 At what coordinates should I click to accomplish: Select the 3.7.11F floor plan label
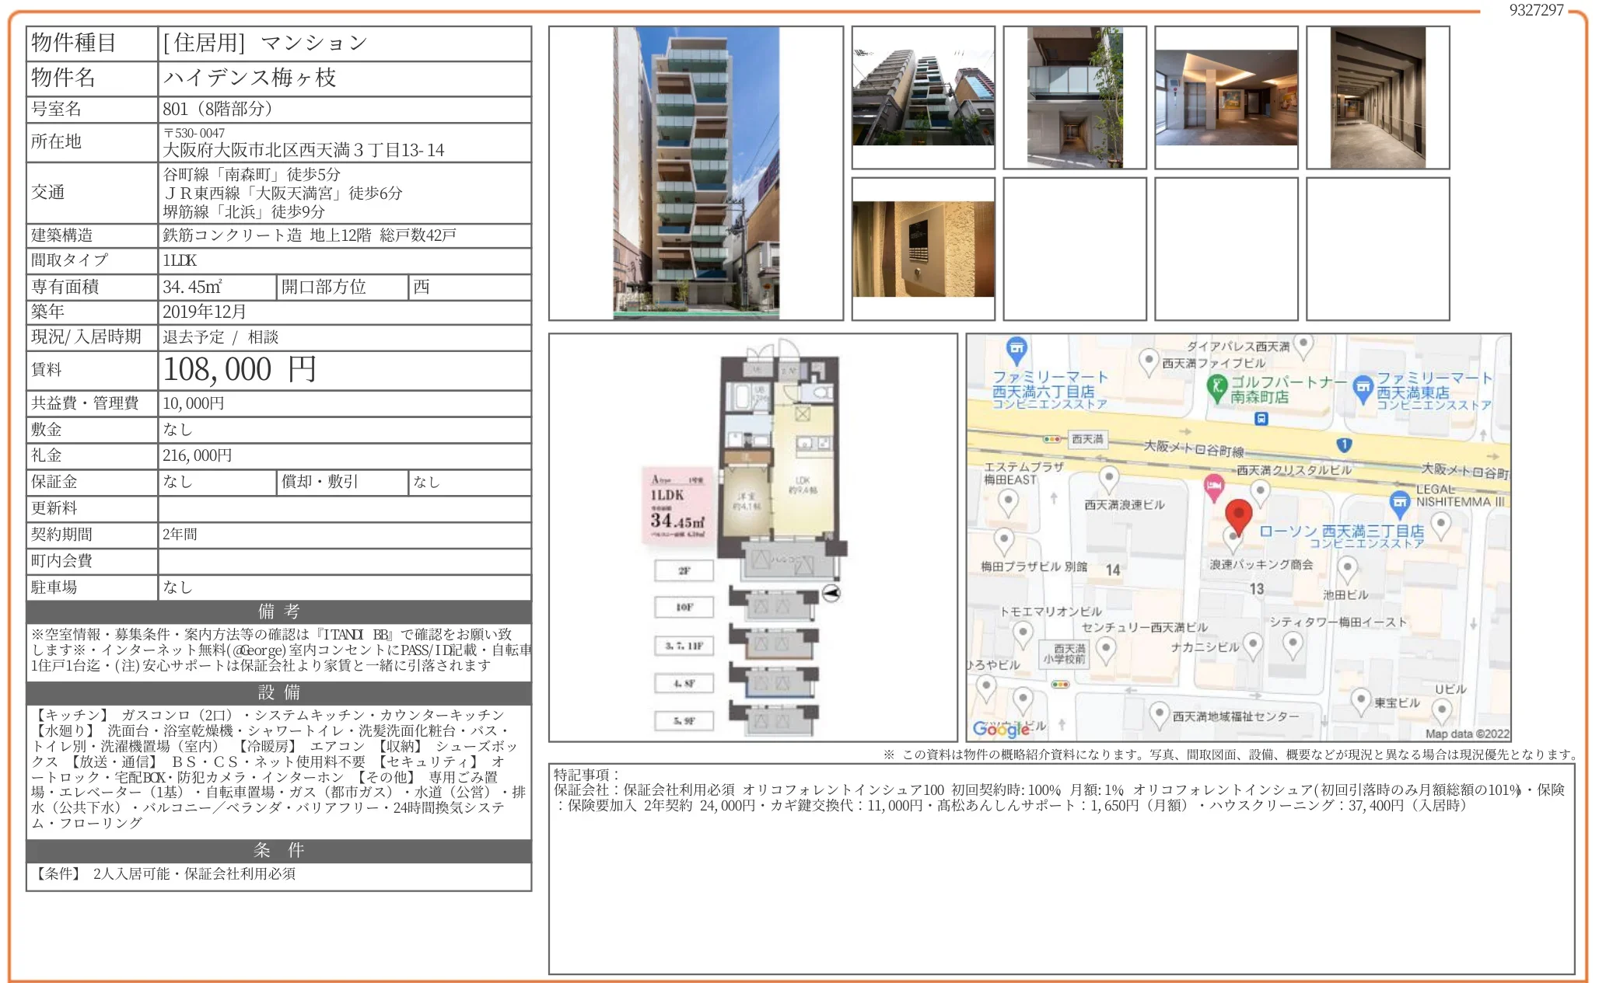point(684,645)
